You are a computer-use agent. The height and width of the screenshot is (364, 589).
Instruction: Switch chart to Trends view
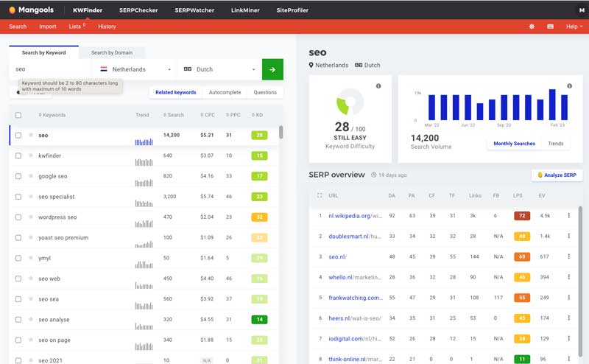click(x=556, y=144)
